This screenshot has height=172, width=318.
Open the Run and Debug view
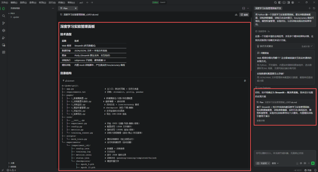click(4, 38)
